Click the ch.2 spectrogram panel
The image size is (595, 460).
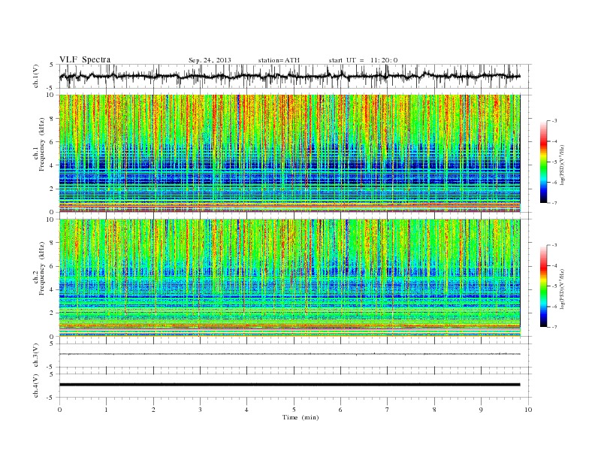289,277
